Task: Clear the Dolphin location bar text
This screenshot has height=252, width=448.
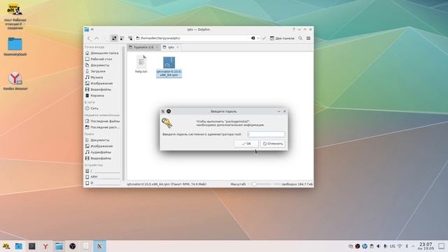Action: (253, 38)
